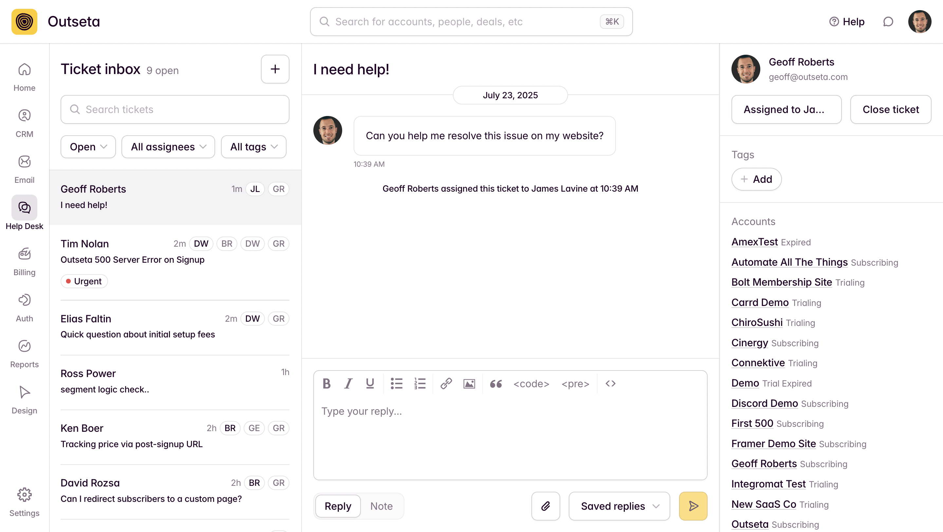Open the All assignees dropdown

coord(168,147)
